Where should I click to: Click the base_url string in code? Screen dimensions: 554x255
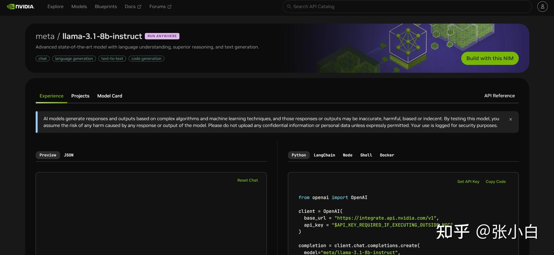(385, 218)
